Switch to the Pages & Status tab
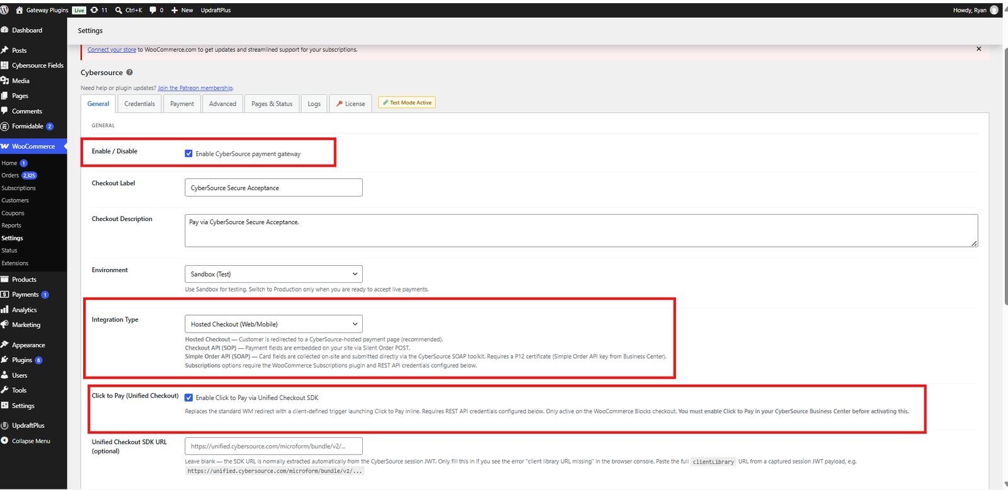 point(272,104)
